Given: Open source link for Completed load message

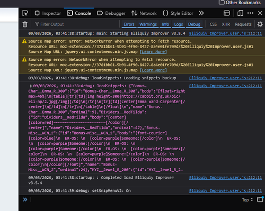Looking at the screenshot, I should pyautogui.click(x=225, y=178).
